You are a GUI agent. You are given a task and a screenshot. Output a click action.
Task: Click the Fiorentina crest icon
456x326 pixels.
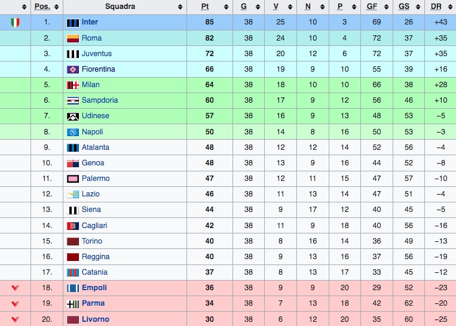click(73, 69)
